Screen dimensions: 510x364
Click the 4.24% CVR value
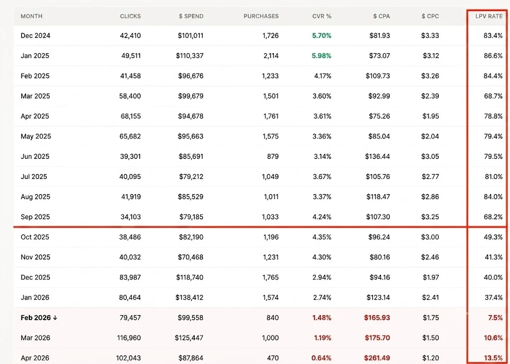coord(322,217)
